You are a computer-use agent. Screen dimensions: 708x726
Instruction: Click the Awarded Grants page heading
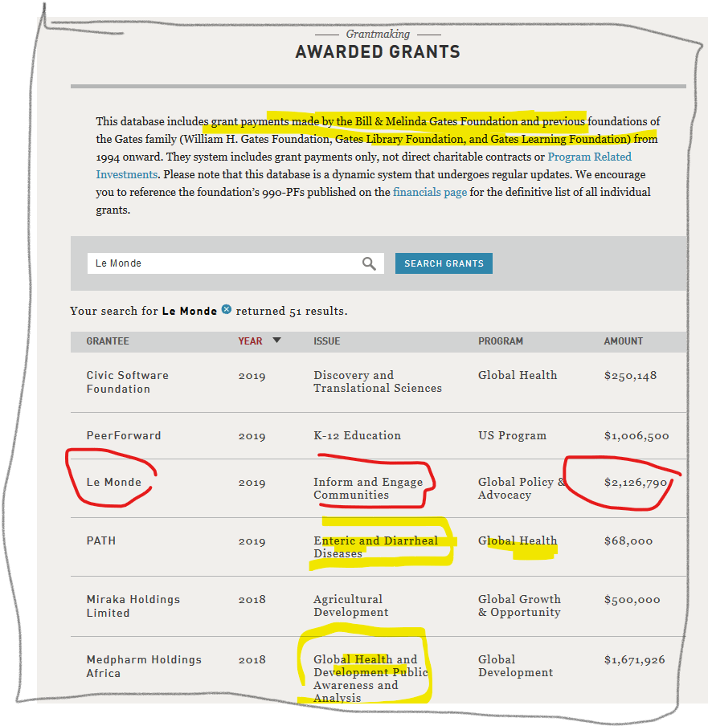click(x=378, y=52)
